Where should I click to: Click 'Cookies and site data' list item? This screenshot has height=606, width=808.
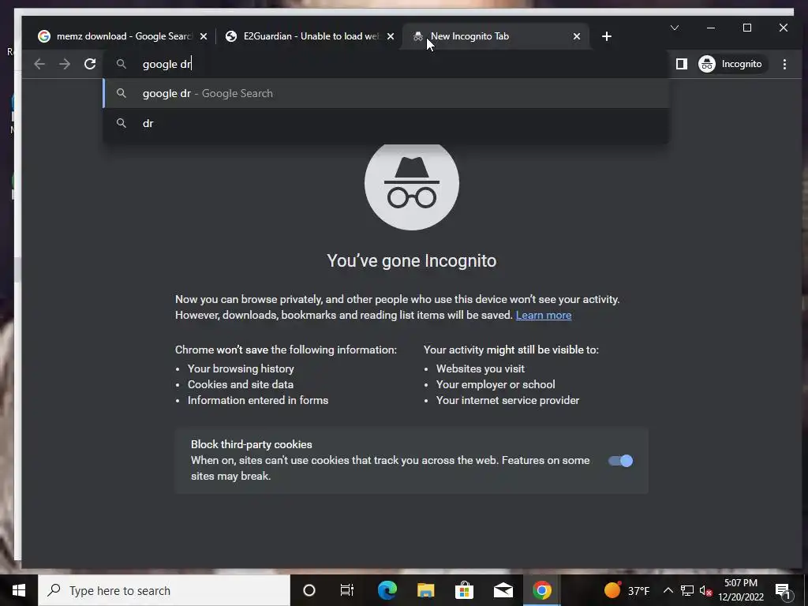[240, 384]
